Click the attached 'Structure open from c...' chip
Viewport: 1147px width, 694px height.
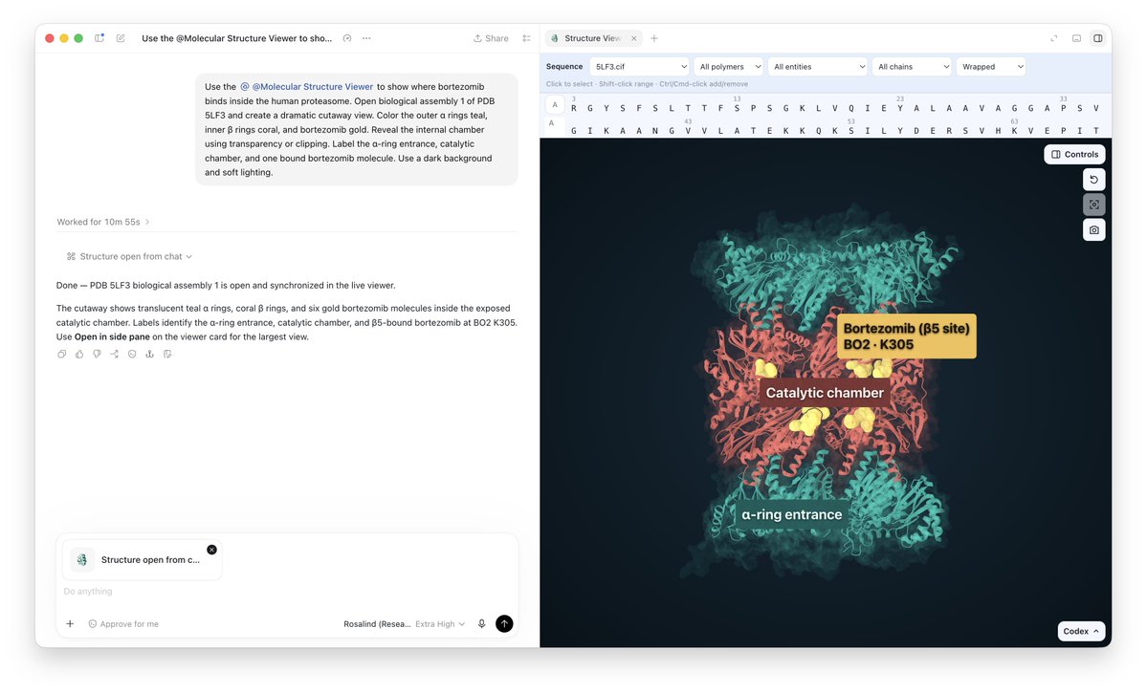[x=142, y=559]
